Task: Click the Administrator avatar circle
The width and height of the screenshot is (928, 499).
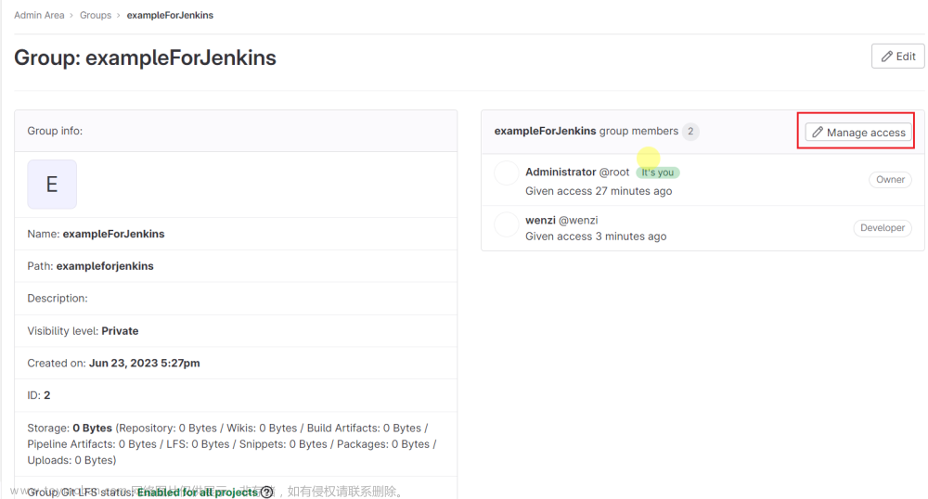Action: pos(507,173)
